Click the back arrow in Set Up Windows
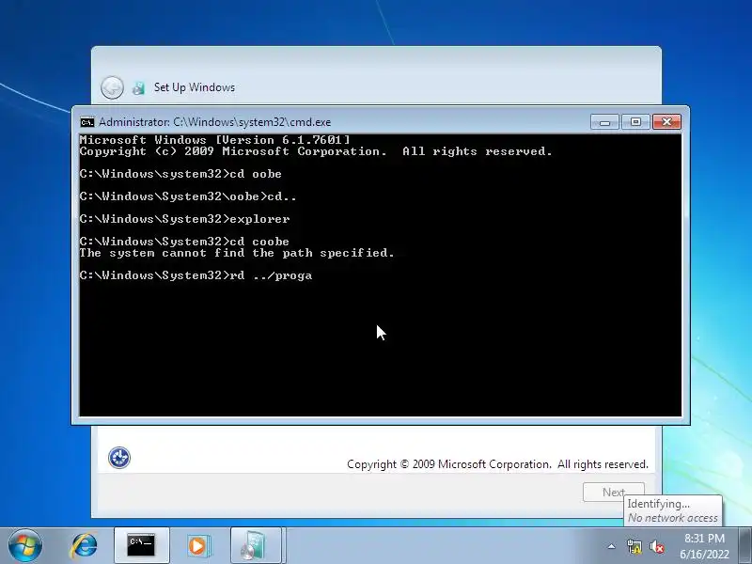The width and height of the screenshot is (752, 564). click(112, 87)
